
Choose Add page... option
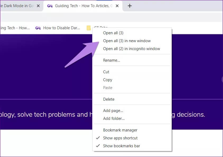point(132,111)
